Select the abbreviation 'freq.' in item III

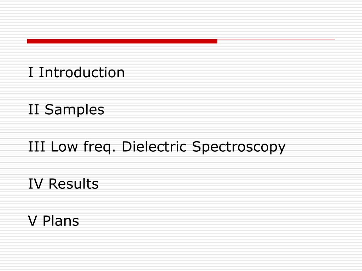point(99,147)
